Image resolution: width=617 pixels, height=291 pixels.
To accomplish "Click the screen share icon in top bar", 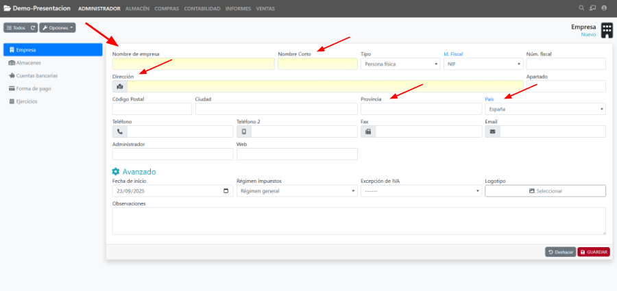I will [592, 8].
